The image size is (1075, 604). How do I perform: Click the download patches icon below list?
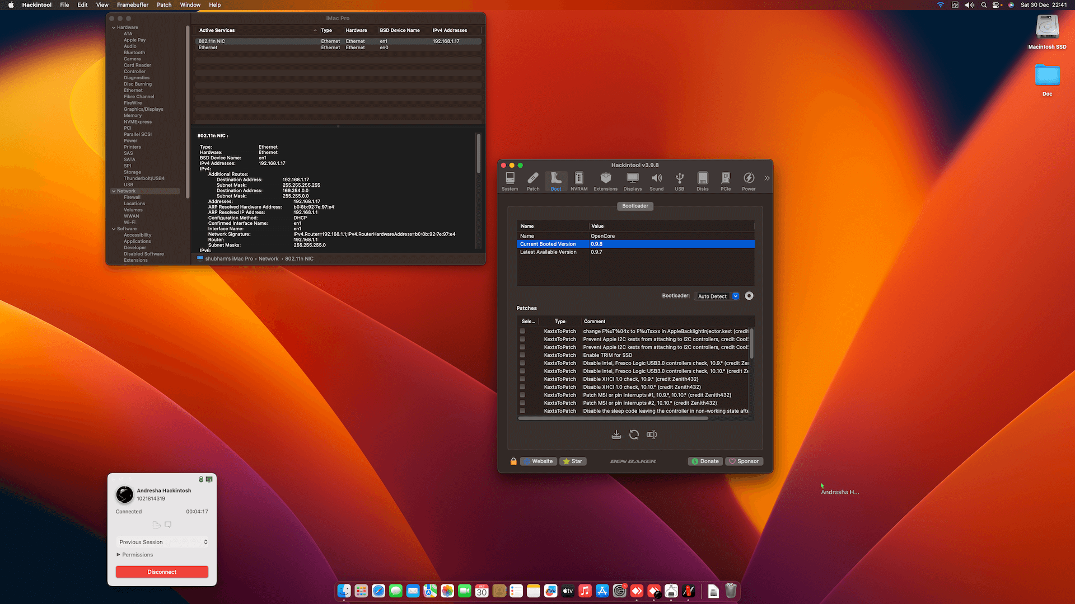(616, 435)
